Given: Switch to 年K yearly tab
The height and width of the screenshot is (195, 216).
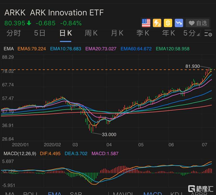Looking at the screenshot, I should (x=168, y=33).
